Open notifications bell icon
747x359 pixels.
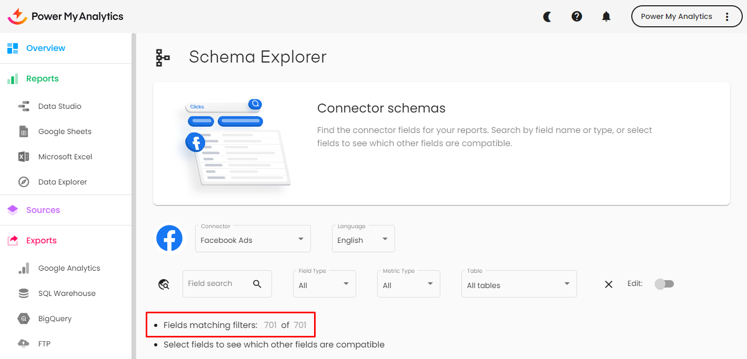click(606, 17)
